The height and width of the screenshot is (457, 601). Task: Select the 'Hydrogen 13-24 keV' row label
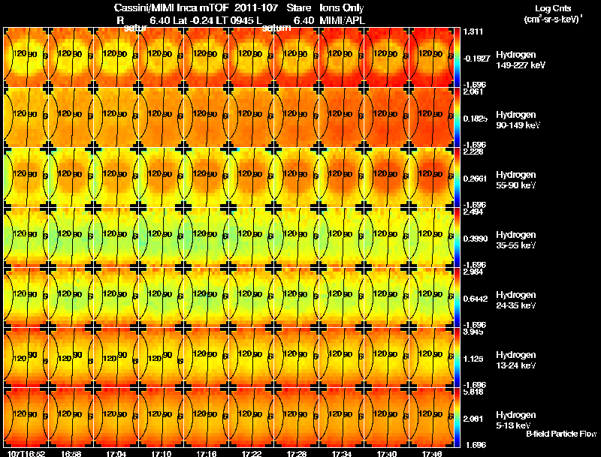[x=516, y=360]
